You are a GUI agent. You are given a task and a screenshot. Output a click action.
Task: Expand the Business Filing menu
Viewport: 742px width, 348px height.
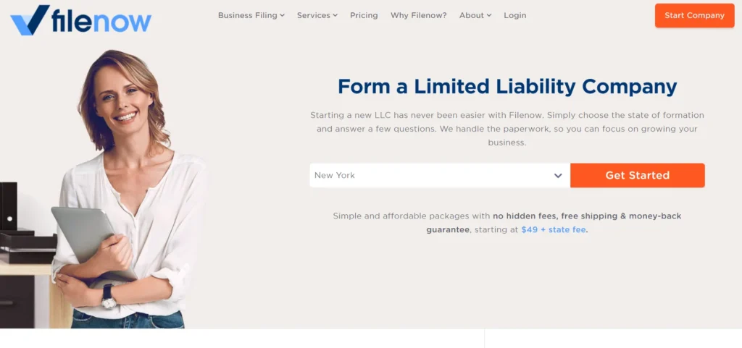pos(247,15)
